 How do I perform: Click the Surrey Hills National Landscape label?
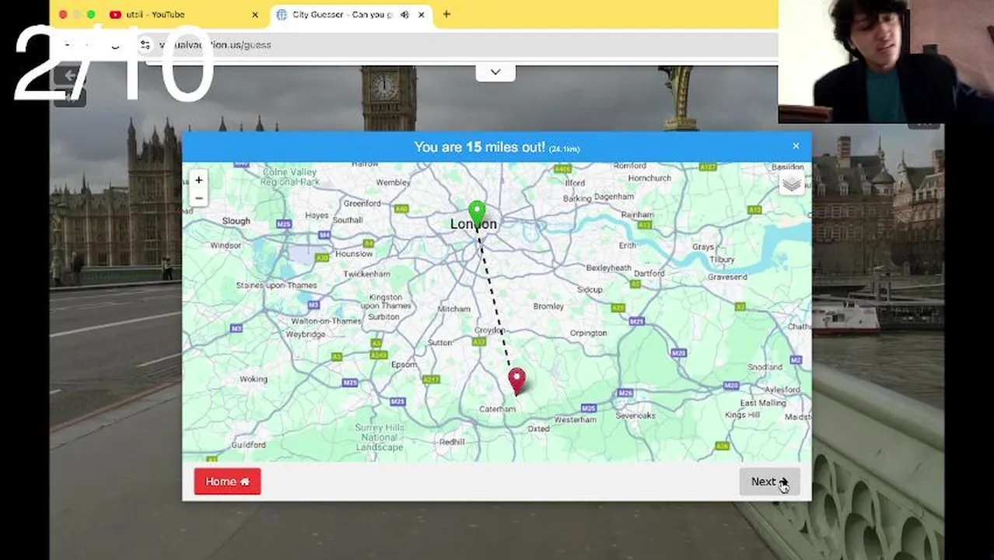[380, 438]
